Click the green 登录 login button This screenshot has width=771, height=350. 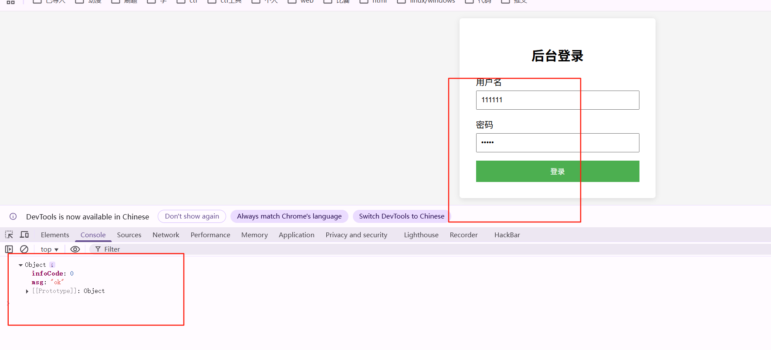(558, 172)
